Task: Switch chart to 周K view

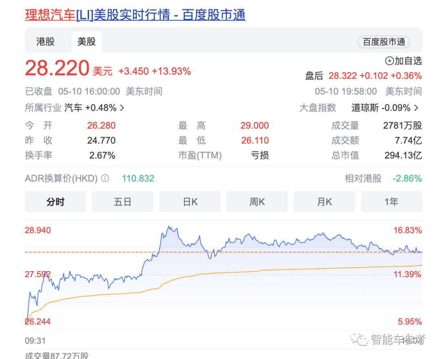Action: tap(257, 202)
